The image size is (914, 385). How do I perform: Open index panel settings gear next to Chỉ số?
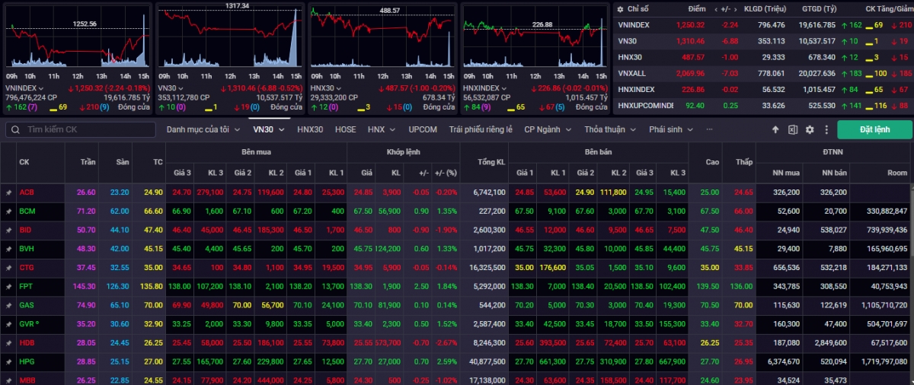[x=619, y=9]
